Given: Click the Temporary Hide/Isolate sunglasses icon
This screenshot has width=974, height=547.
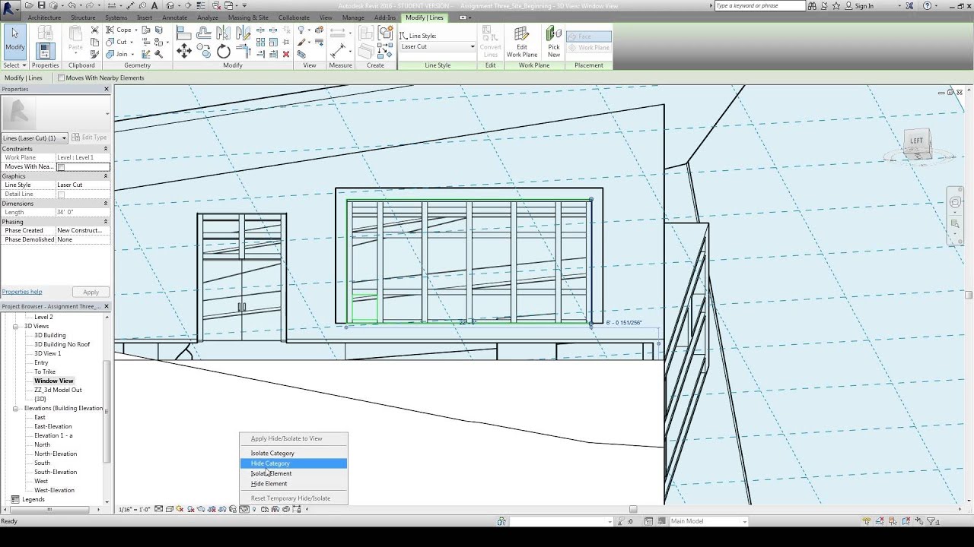Looking at the screenshot, I should [x=245, y=509].
